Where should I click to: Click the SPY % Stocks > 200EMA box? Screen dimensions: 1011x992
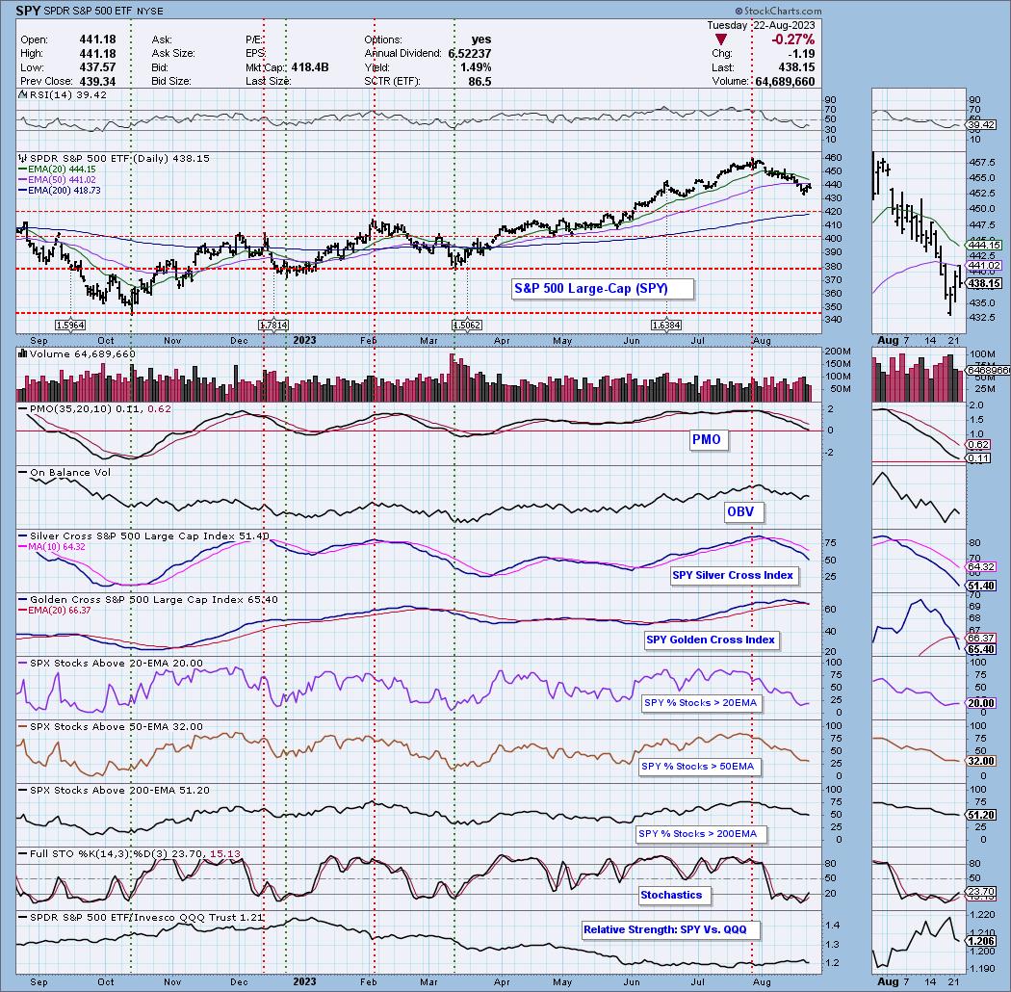pos(700,834)
